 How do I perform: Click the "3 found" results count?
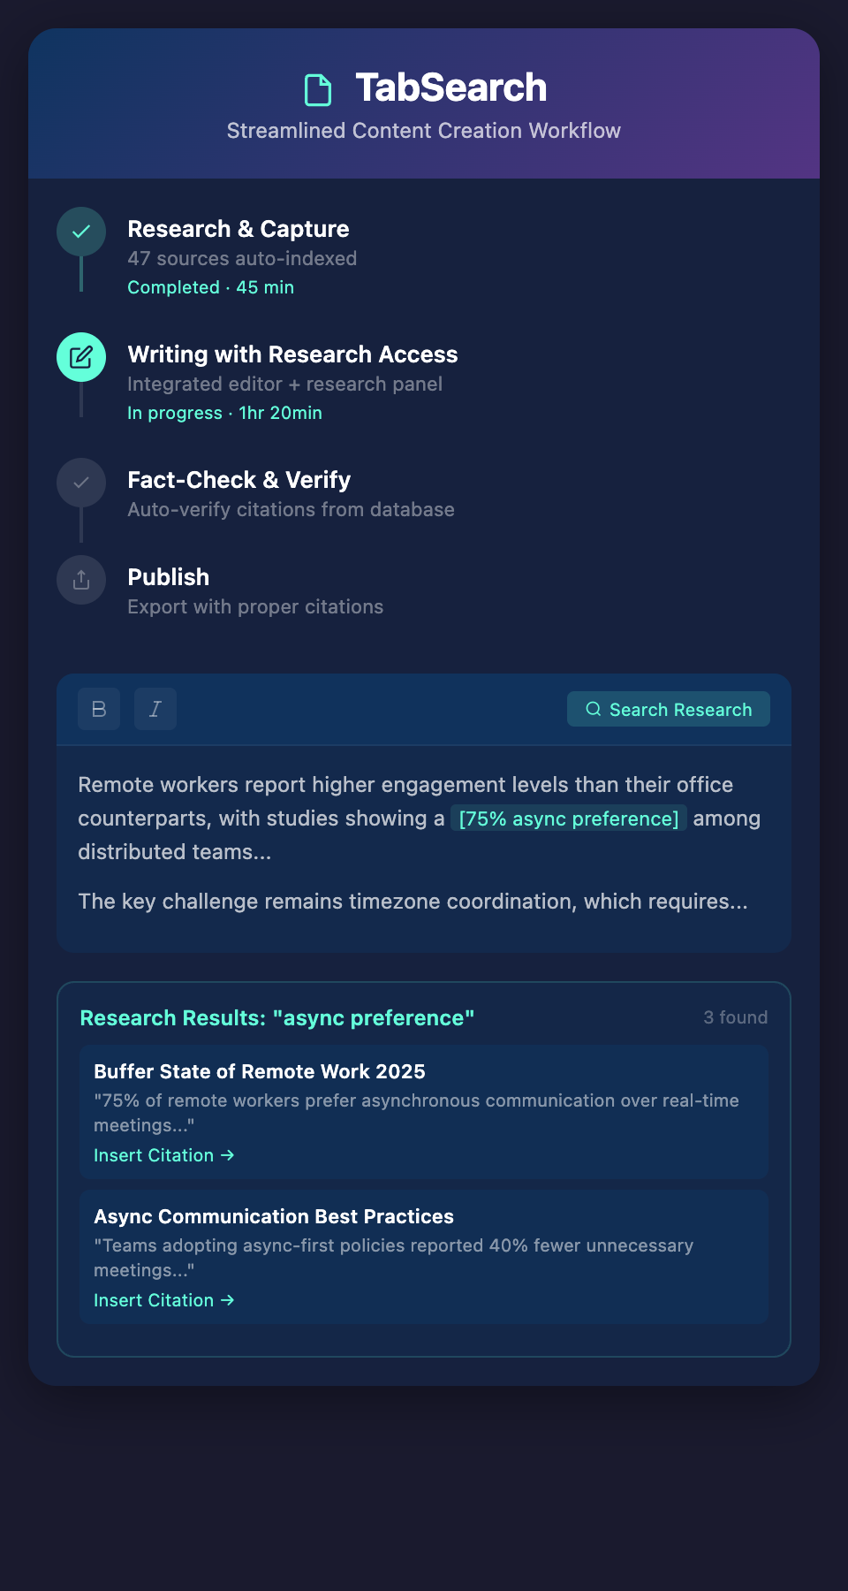(x=735, y=1017)
